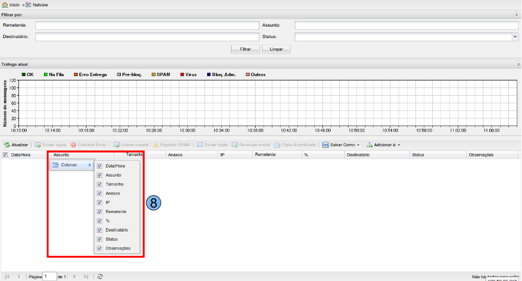Click the Atualizar refresh icon

pyautogui.click(x=7, y=145)
